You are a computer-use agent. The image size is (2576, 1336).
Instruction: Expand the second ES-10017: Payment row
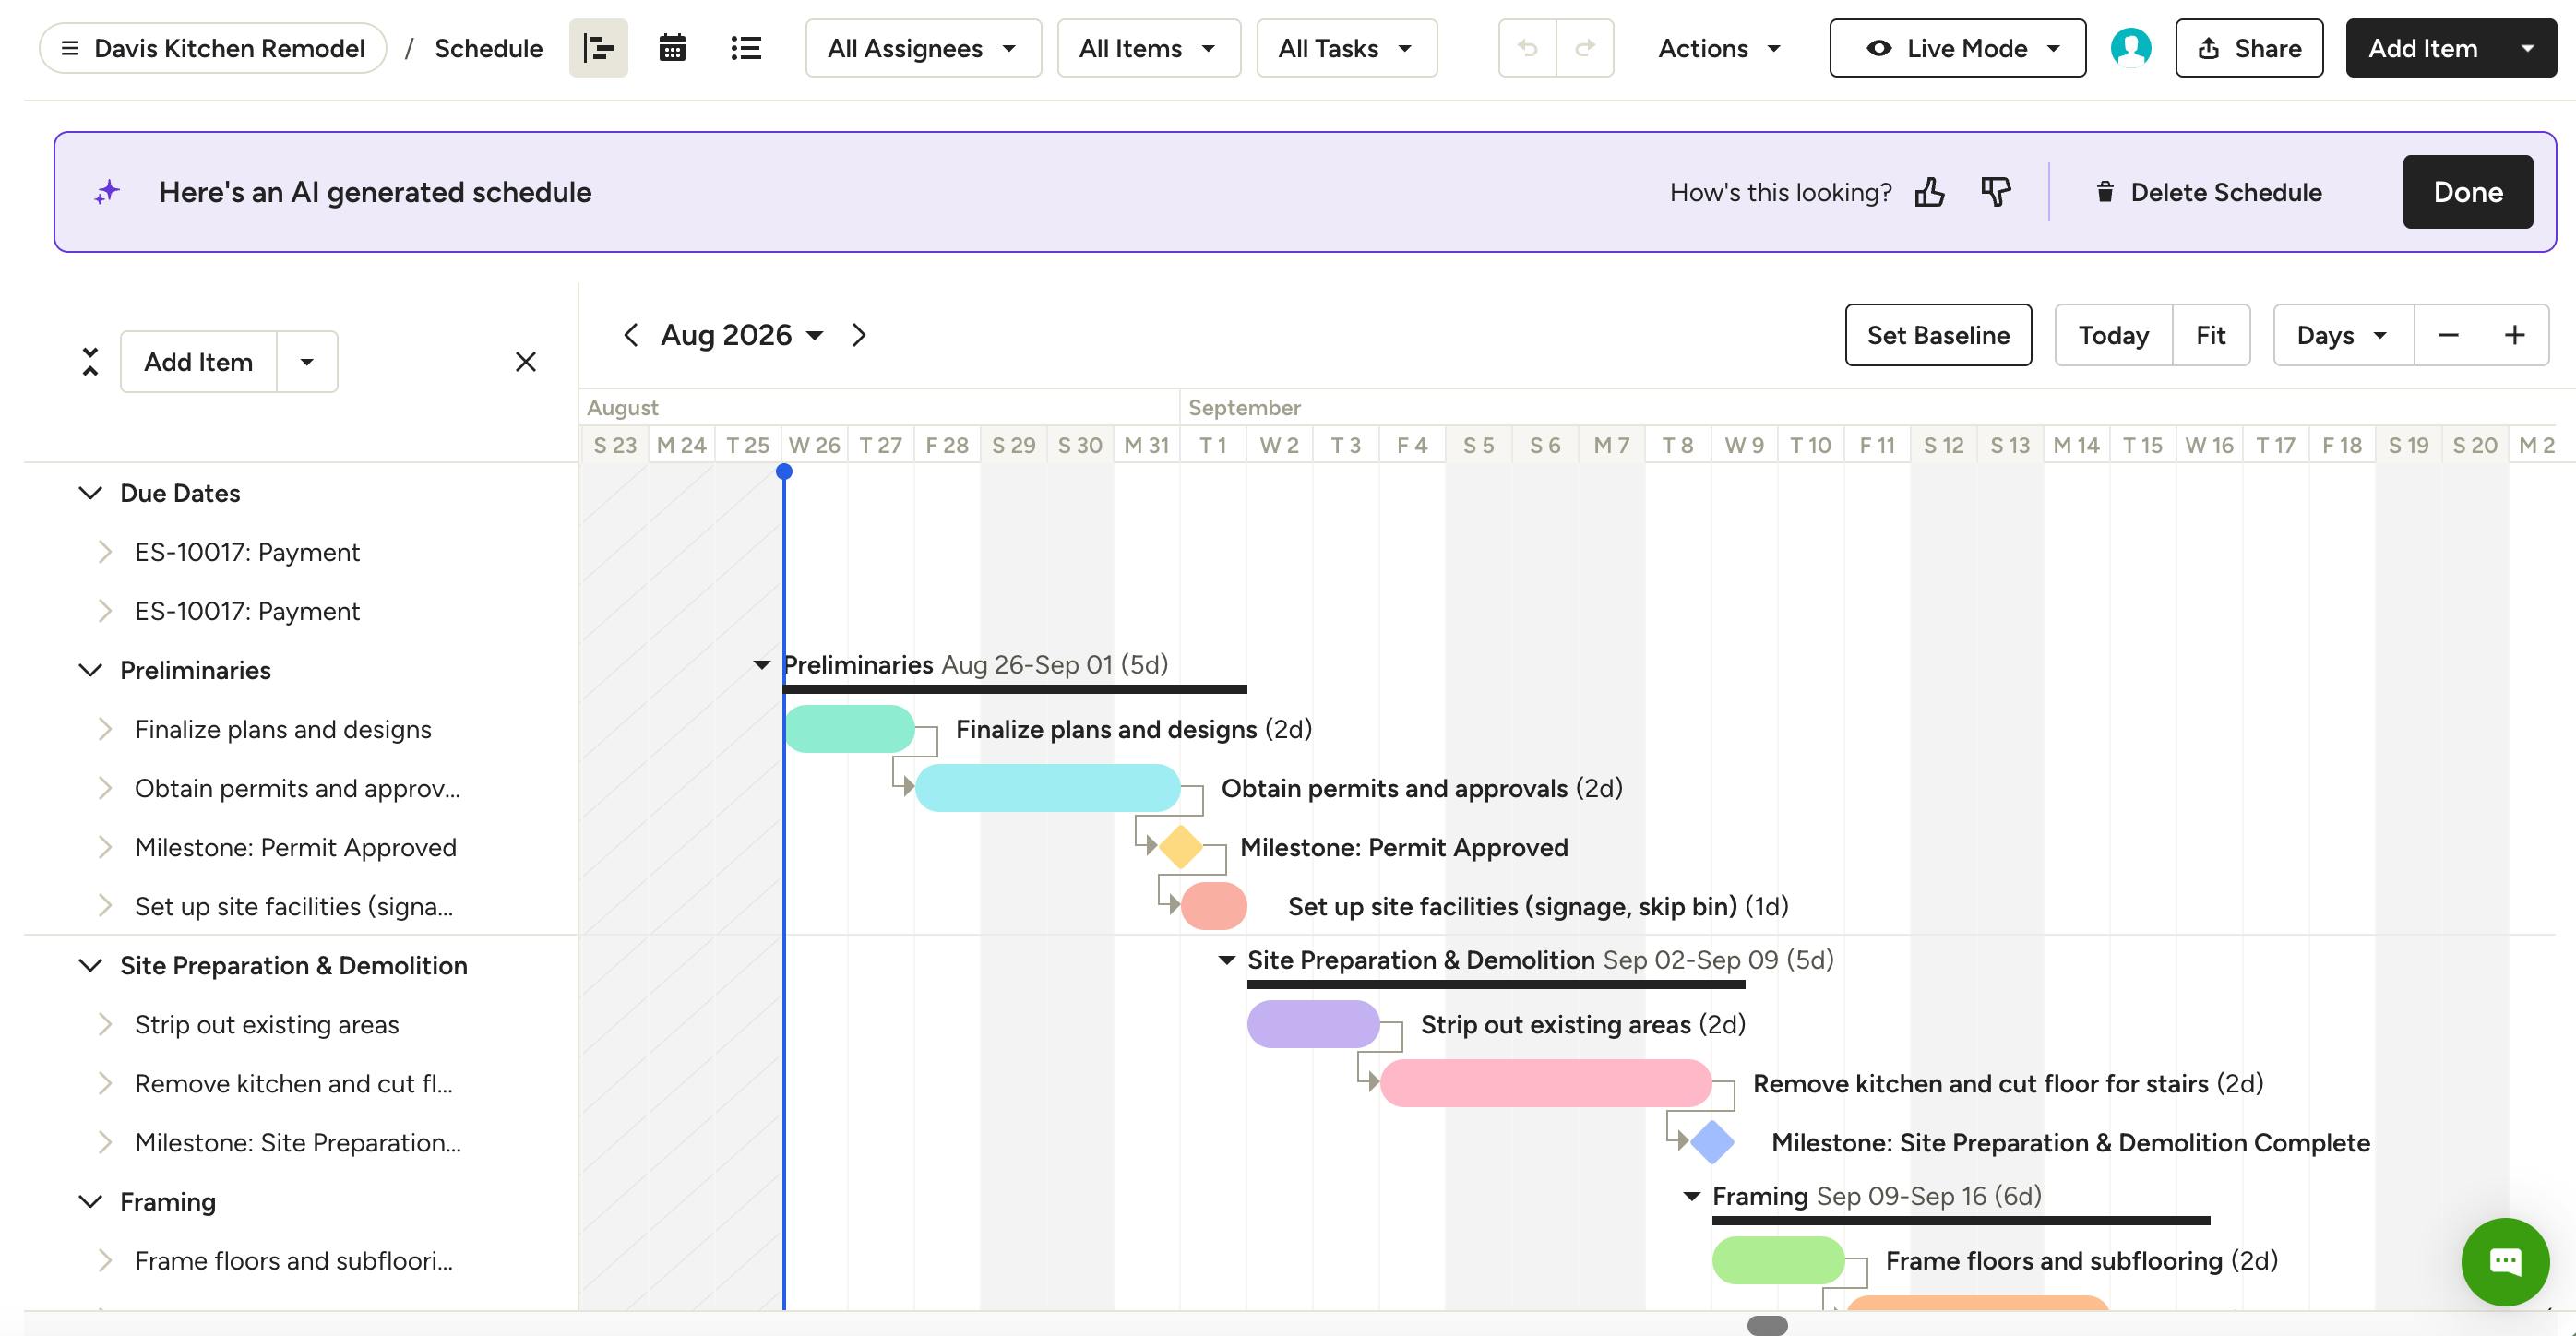105,611
